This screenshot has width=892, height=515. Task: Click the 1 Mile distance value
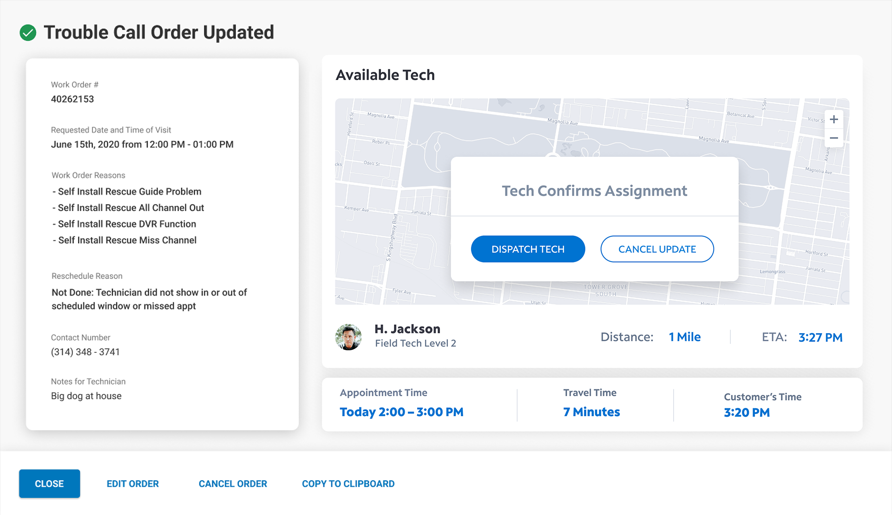click(685, 337)
